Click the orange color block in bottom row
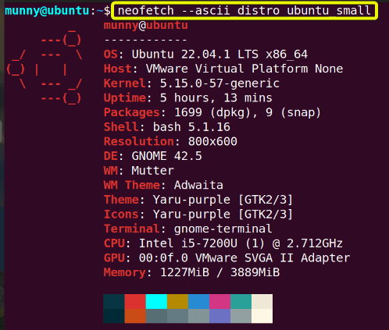Image resolution: width=389 pixels, height=330 pixels. (135, 316)
